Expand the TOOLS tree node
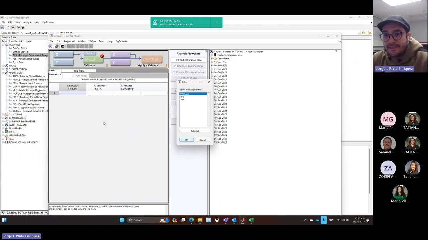The image size is (428, 240). (x=3, y=66)
